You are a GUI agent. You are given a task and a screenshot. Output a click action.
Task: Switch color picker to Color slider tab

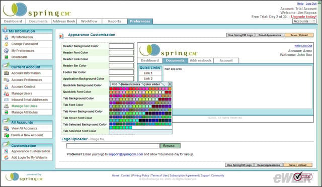[x=152, y=84]
